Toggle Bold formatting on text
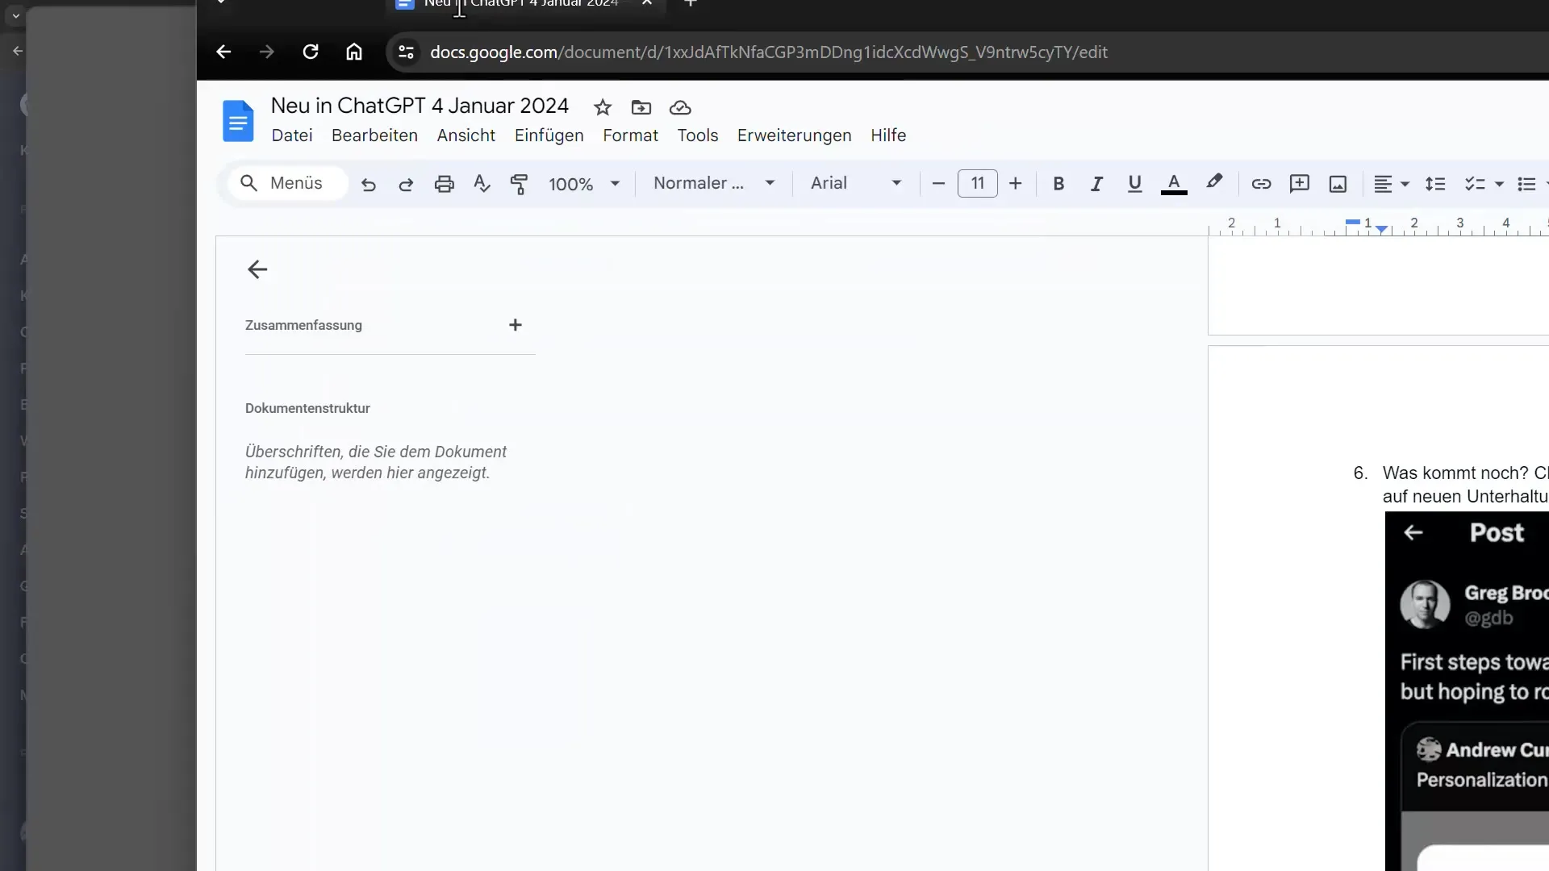Viewport: 1549px width, 871px height. tap(1058, 183)
